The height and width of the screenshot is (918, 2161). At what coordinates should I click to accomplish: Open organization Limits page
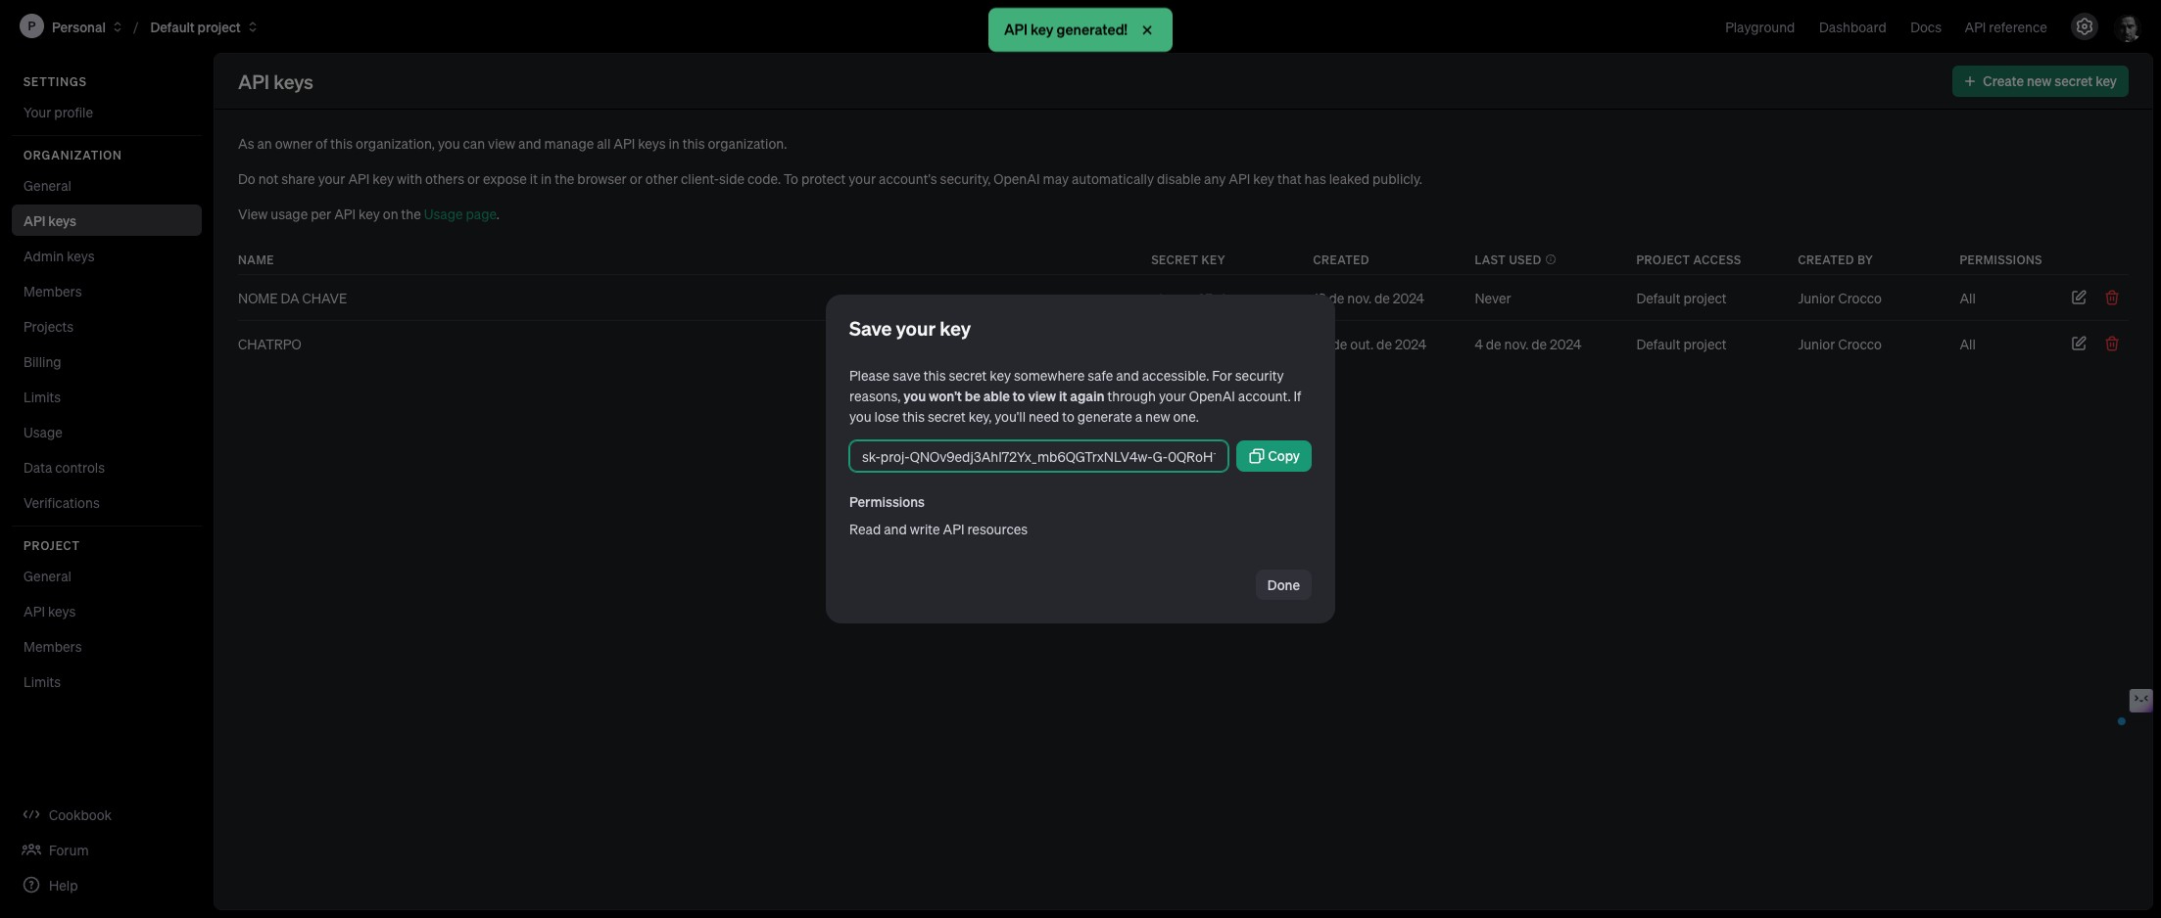click(x=107, y=397)
